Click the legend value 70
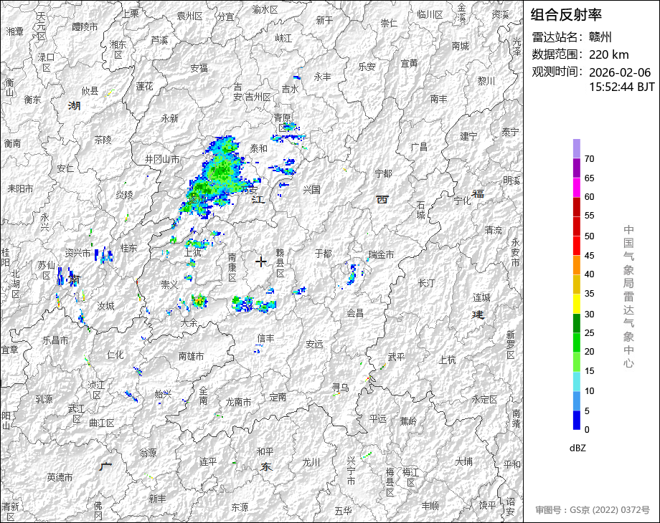The width and height of the screenshot is (660, 523). click(x=589, y=159)
